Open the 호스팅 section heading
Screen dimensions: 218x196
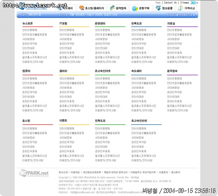tap(26, 121)
